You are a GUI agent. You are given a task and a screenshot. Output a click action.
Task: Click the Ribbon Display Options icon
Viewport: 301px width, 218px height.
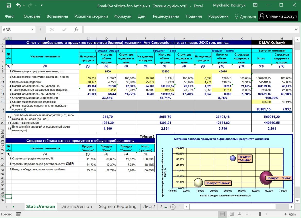coord(255,5)
